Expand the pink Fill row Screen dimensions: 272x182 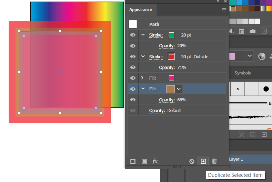click(x=142, y=78)
